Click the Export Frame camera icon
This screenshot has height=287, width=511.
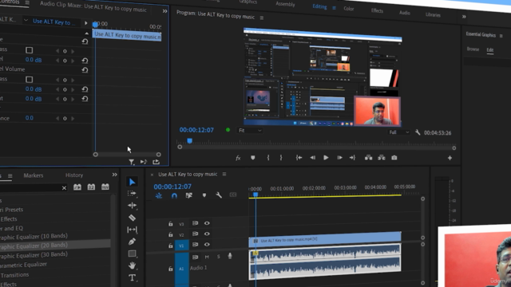[x=394, y=158]
